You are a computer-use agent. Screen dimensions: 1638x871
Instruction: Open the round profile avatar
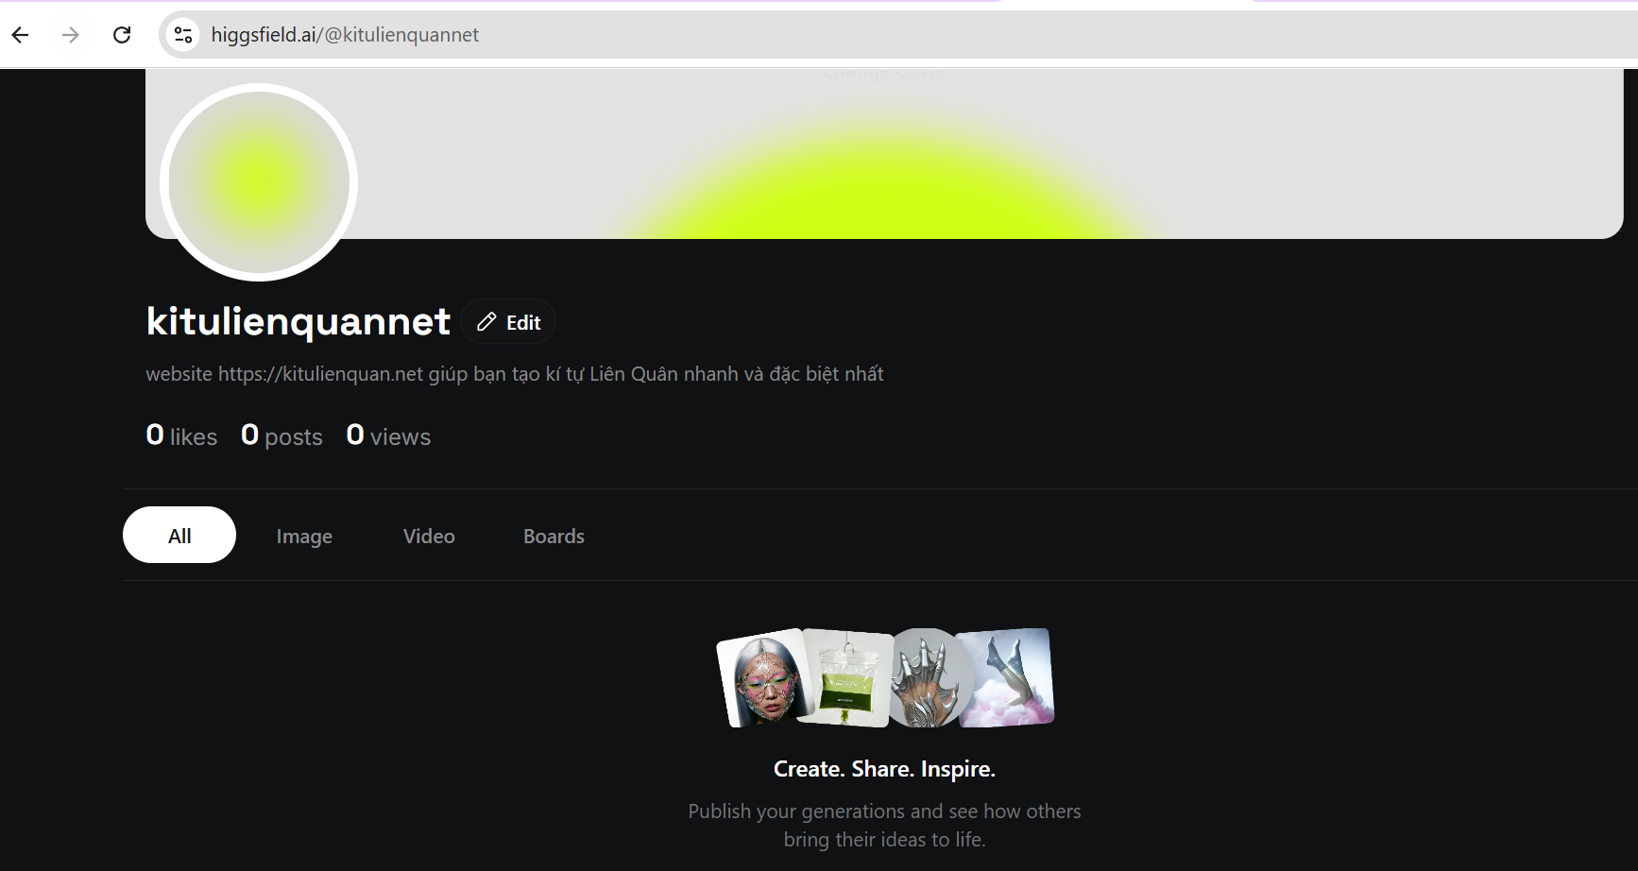(259, 182)
